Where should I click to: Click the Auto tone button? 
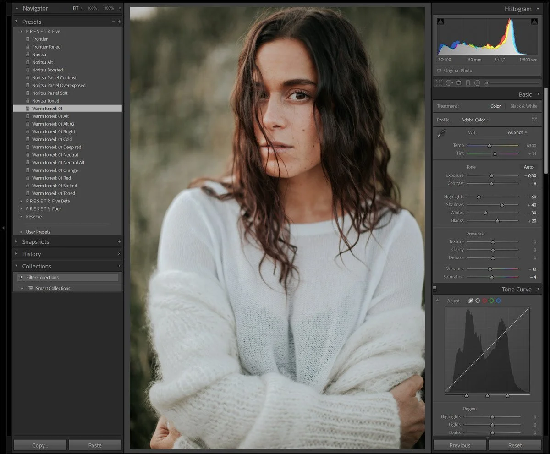[x=529, y=167]
